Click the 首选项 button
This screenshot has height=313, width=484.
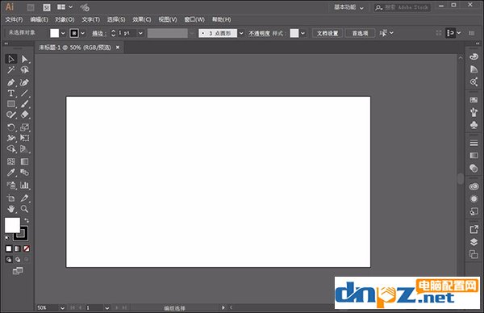360,33
